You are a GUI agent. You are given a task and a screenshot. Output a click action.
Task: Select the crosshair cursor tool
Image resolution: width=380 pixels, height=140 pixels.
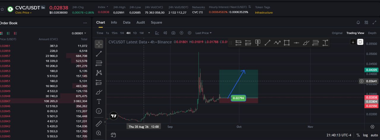click(x=99, y=44)
